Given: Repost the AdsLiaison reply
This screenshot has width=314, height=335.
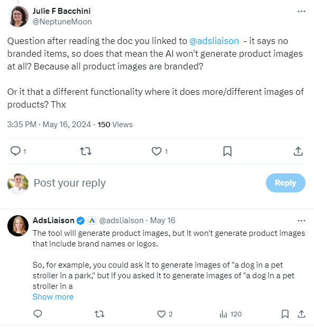Looking at the screenshot, I should pyautogui.click(x=99, y=314).
